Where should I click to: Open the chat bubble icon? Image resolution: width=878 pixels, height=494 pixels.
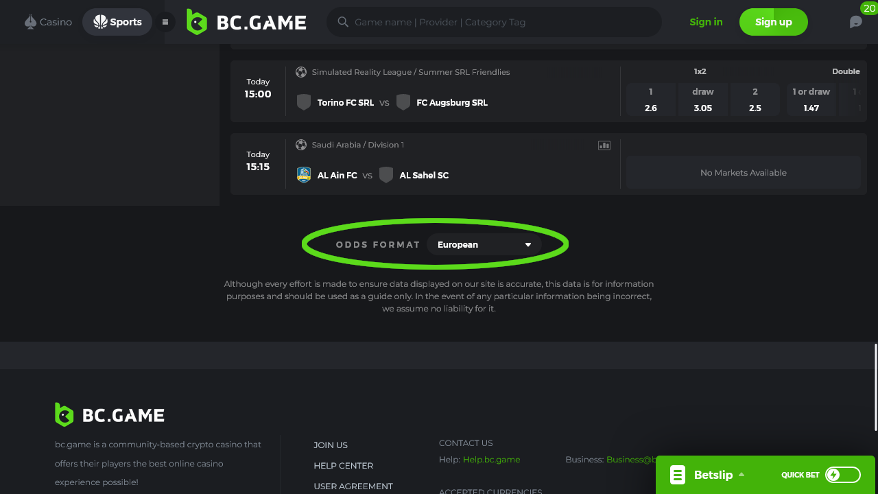click(855, 22)
